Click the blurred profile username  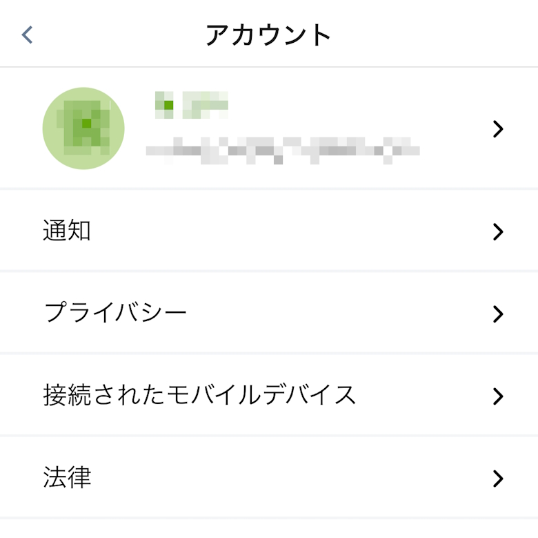point(191,105)
